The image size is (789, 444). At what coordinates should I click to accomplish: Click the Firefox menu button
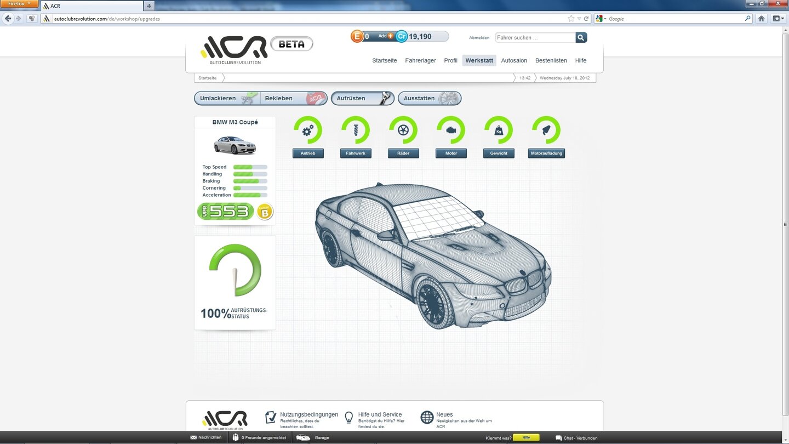(x=19, y=4)
